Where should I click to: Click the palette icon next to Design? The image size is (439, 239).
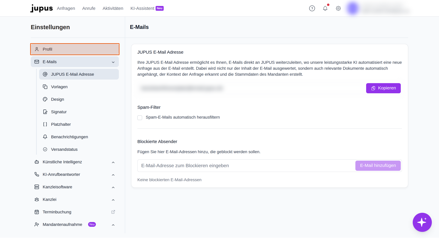45,99
